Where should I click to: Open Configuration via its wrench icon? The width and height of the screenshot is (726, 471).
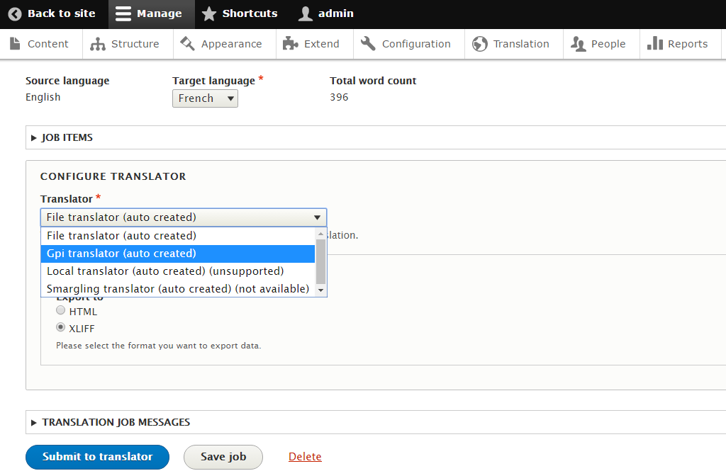tap(368, 44)
